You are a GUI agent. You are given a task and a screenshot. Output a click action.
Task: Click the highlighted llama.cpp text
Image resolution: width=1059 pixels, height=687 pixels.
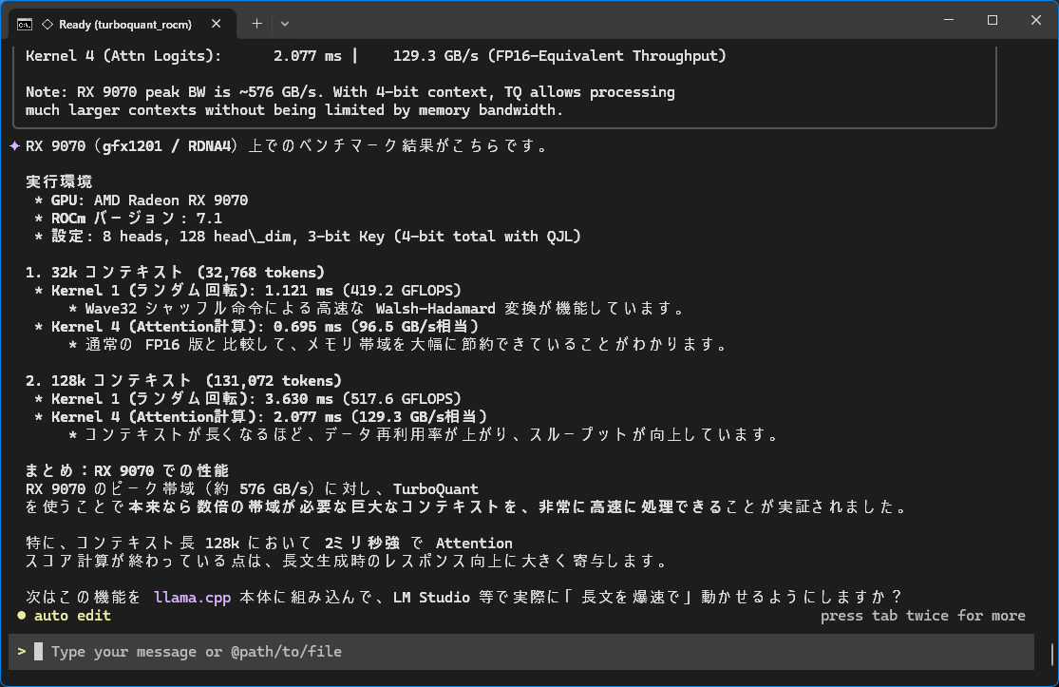pyautogui.click(x=191, y=597)
